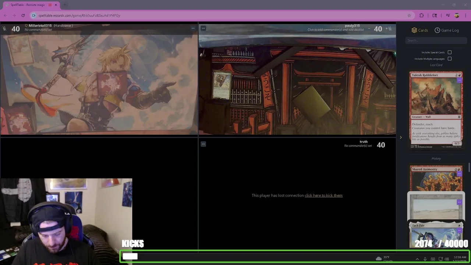Open purple menu on Tuktuk Rubblefort card
The width and height of the screenshot is (471, 265).
coord(459,80)
